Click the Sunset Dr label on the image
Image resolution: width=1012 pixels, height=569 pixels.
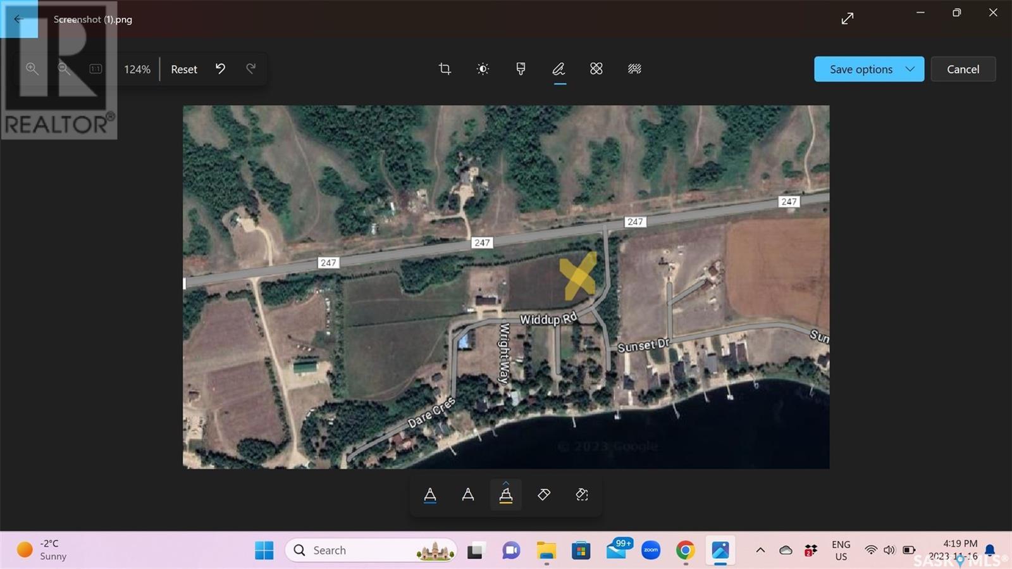click(x=643, y=346)
